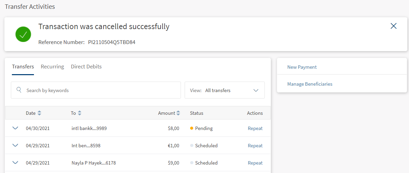Sort transfers by To column
The width and height of the screenshot is (409, 173).
(x=79, y=113)
